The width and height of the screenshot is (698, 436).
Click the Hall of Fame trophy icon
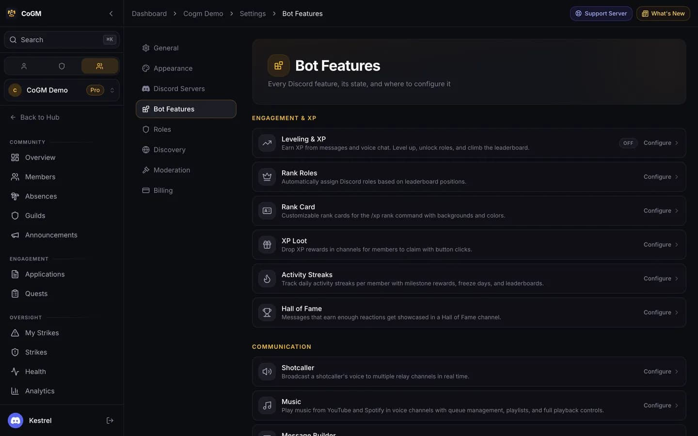point(267,312)
